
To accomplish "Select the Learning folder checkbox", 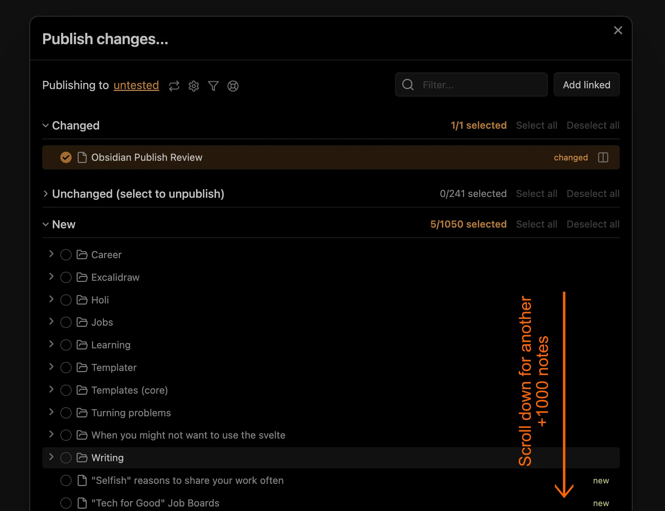I will tap(66, 345).
